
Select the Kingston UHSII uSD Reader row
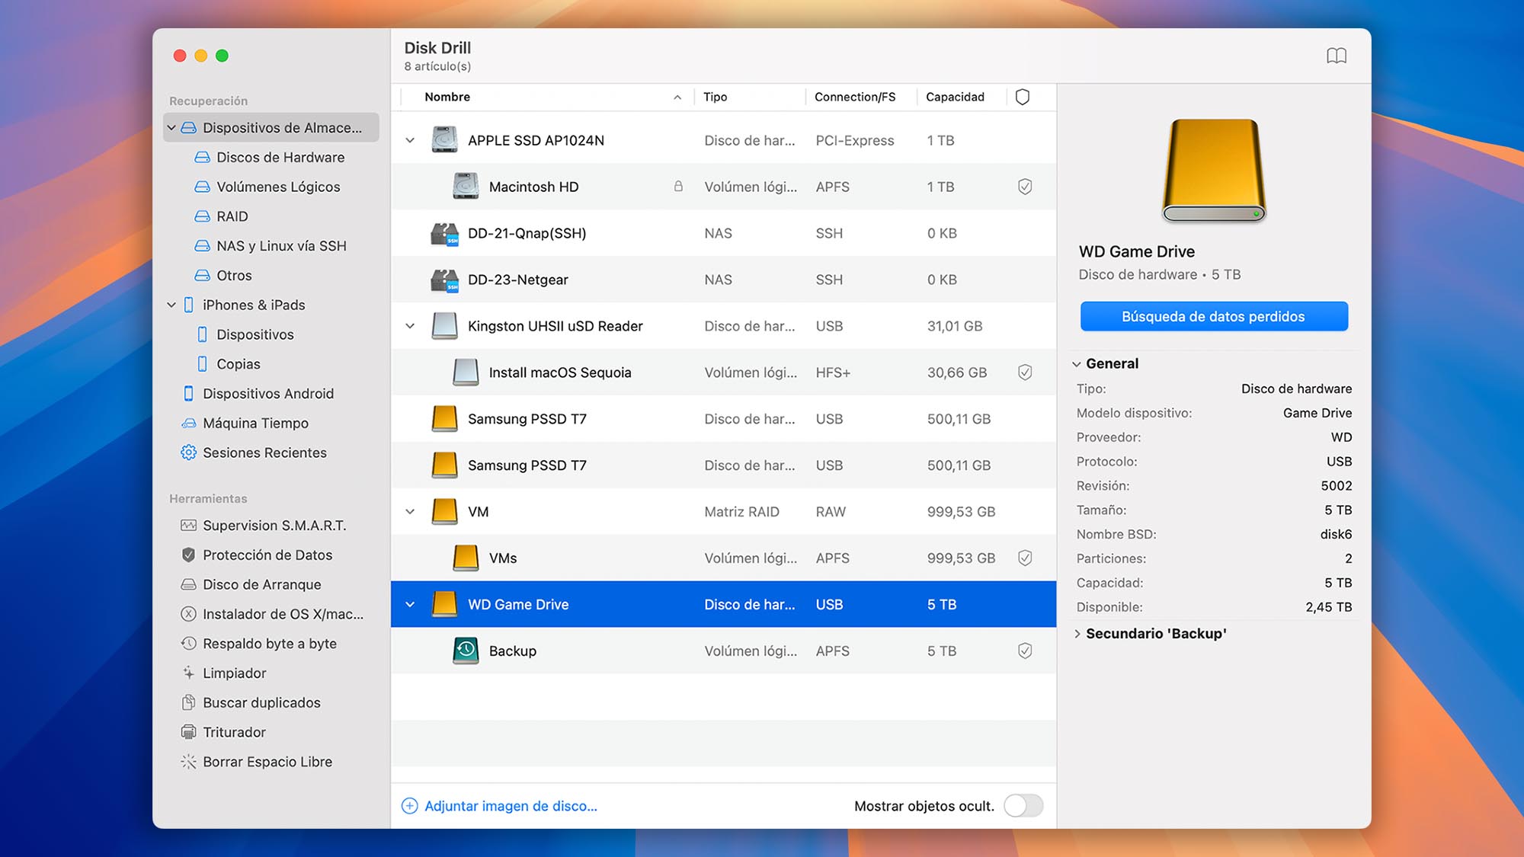click(x=555, y=325)
